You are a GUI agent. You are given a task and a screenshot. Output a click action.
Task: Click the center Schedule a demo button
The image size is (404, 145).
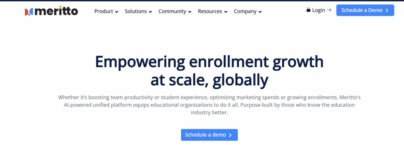click(x=209, y=135)
